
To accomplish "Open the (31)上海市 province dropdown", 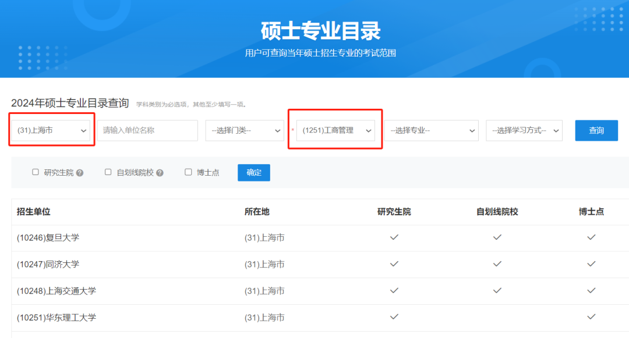I will [x=51, y=130].
